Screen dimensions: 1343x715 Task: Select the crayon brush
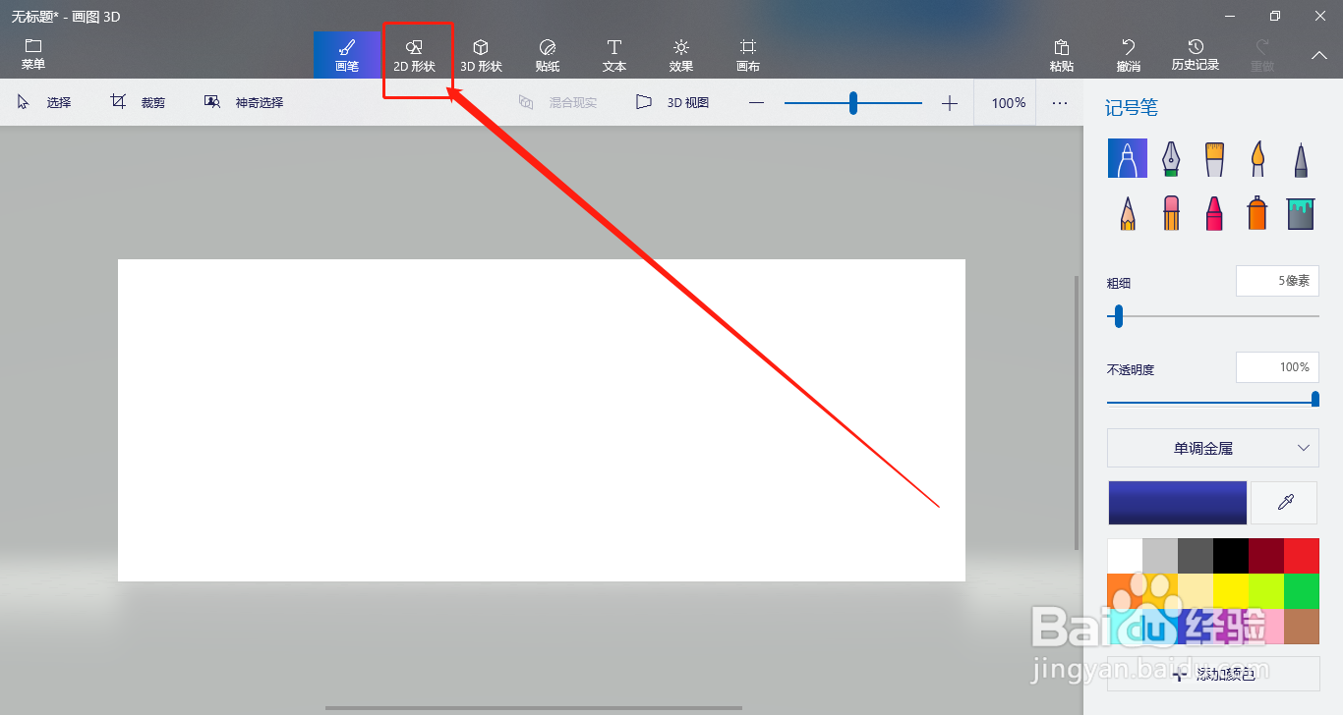pyautogui.click(x=1214, y=212)
